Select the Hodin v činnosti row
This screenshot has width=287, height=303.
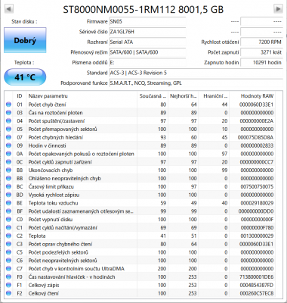tap(140, 145)
